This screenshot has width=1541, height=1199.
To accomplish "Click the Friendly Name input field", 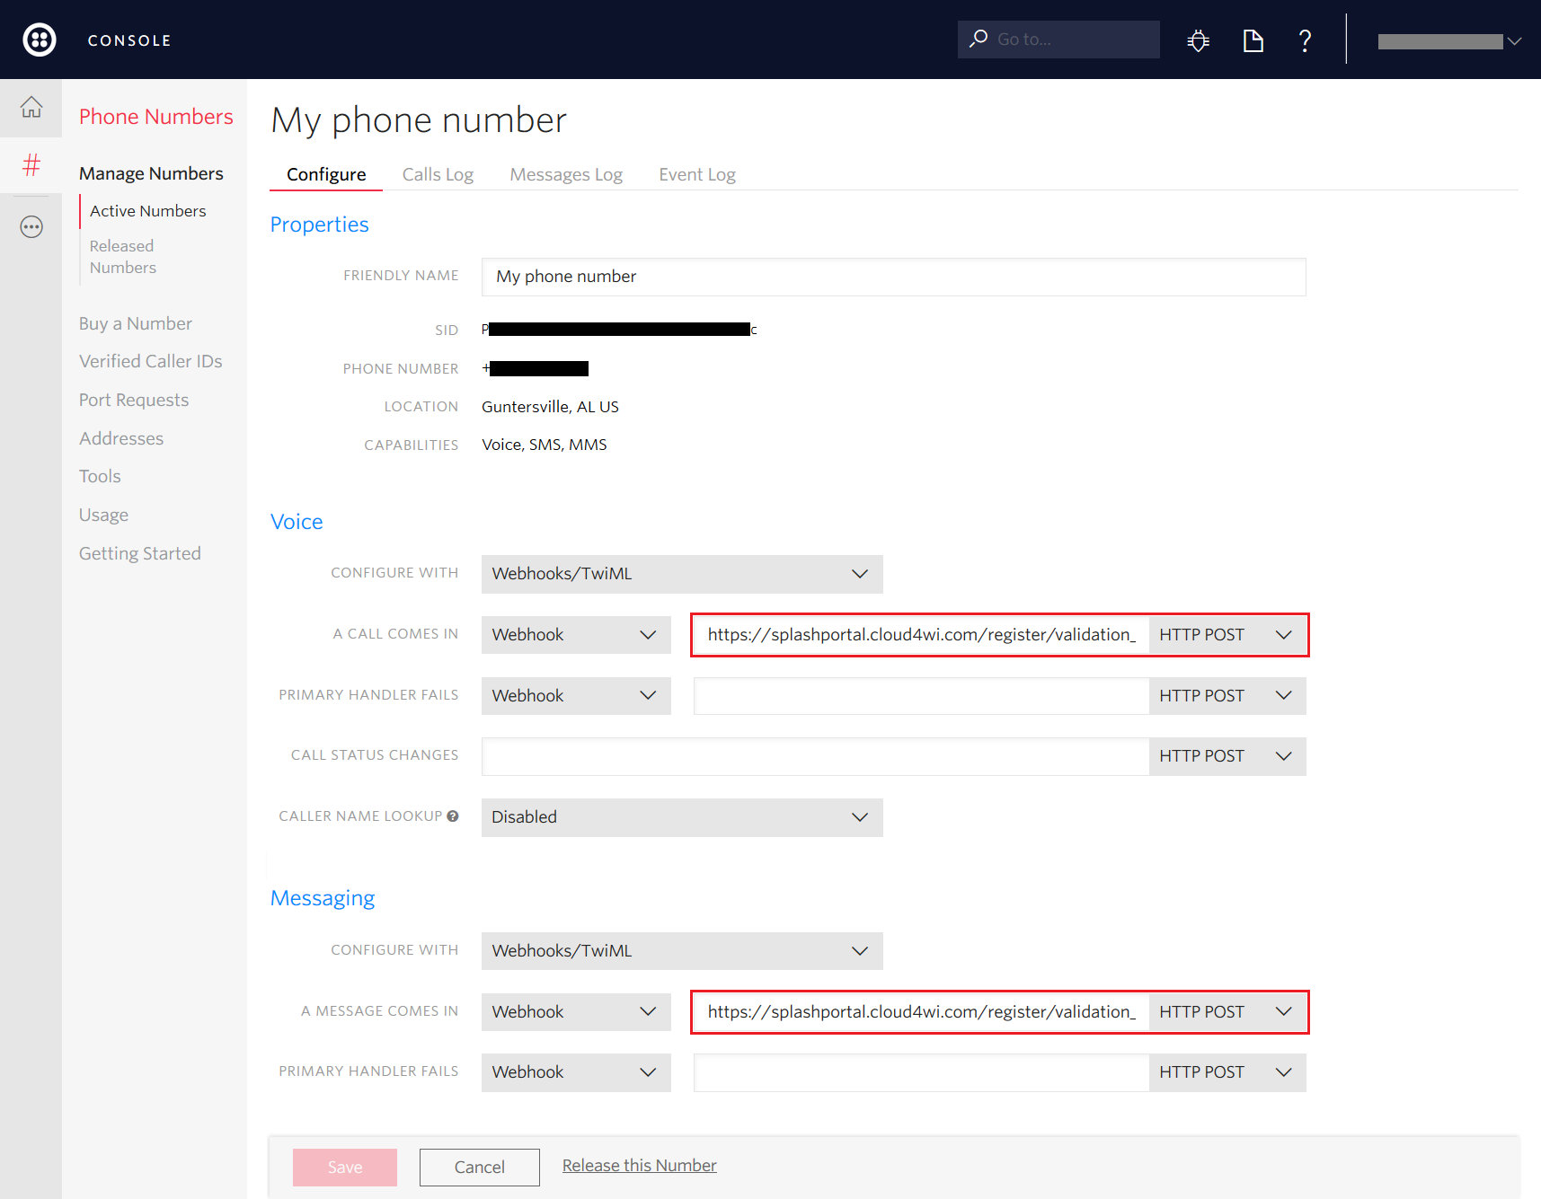I will click(x=894, y=277).
